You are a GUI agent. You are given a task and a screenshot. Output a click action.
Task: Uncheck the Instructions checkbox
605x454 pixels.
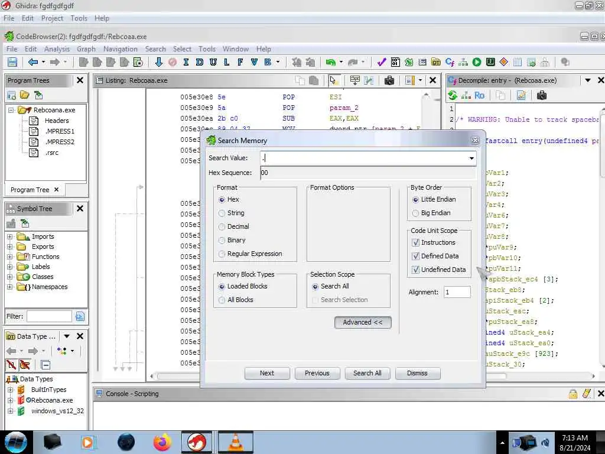(x=415, y=242)
